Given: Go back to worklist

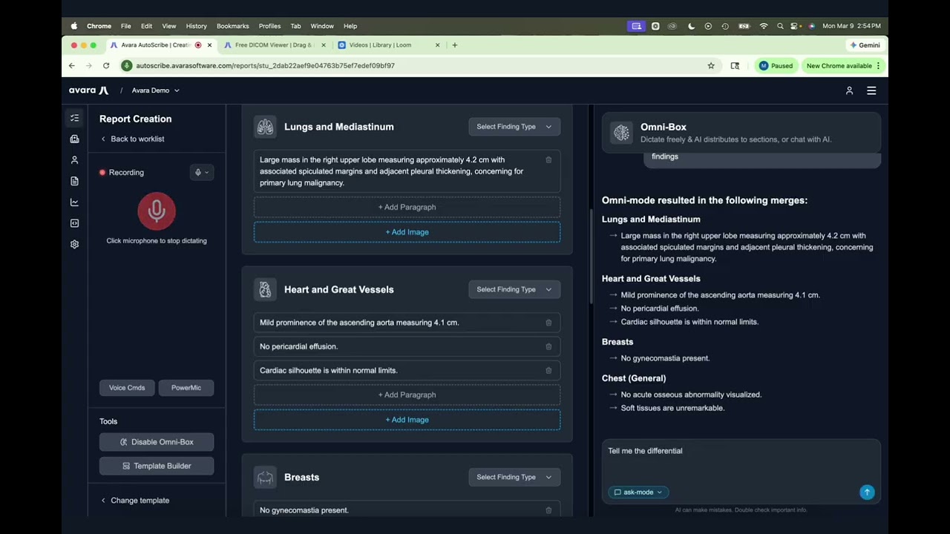Looking at the screenshot, I should pyautogui.click(x=132, y=139).
